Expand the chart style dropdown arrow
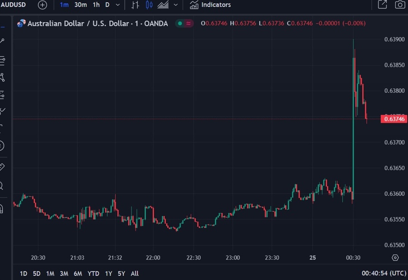This screenshot has width=408, height=280. [x=175, y=5]
